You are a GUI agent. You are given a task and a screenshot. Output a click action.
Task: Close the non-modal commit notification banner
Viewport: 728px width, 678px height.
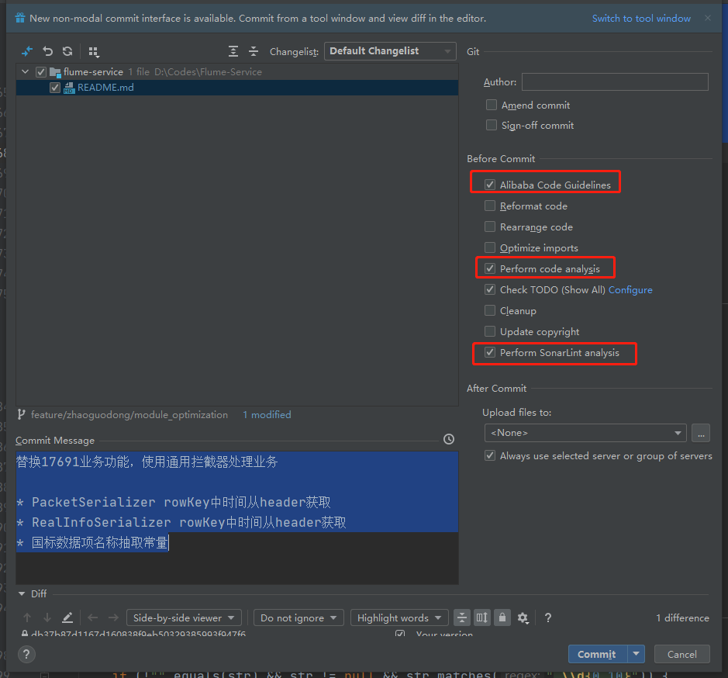pos(708,18)
